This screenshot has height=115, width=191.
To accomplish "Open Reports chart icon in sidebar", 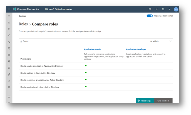I will pyautogui.click(x=9, y=81).
